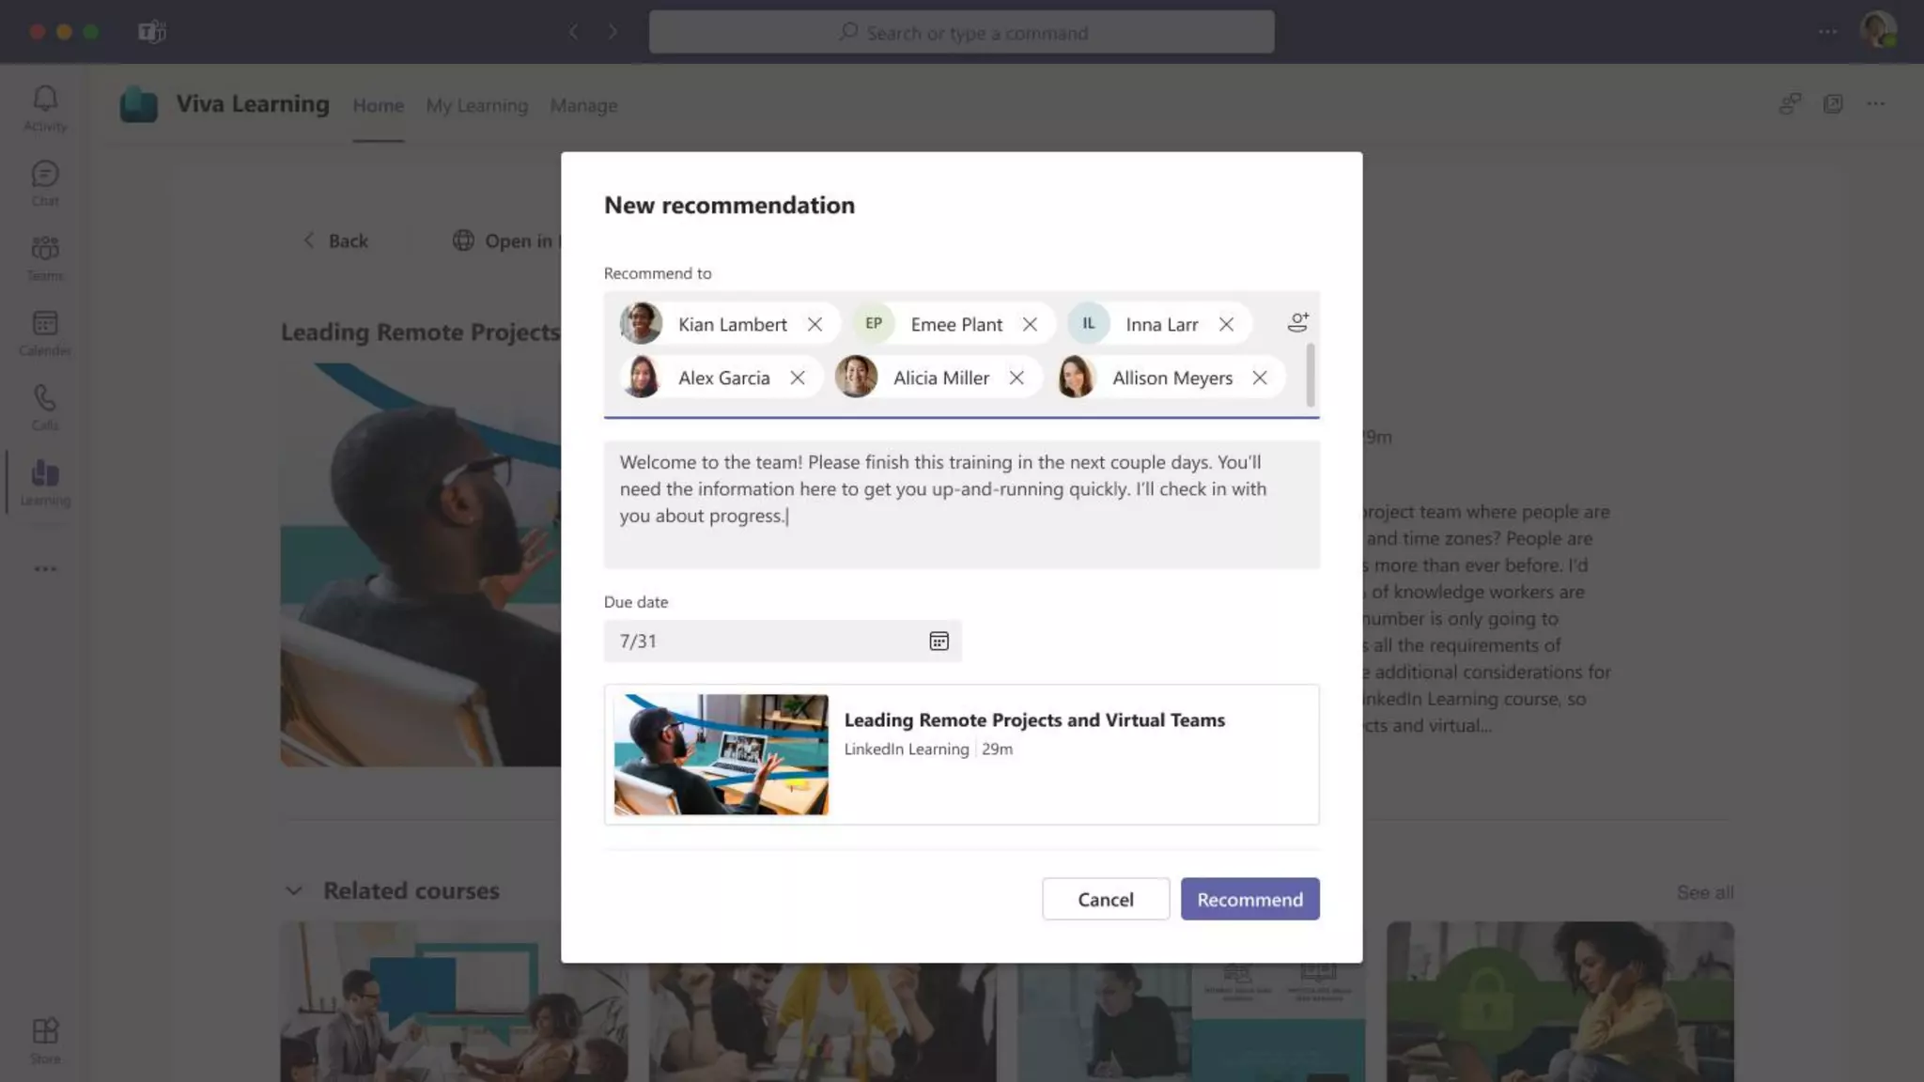Remove Allison Meyers from recipients
The image size is (1924, 1082).
tap(1260, 378)
